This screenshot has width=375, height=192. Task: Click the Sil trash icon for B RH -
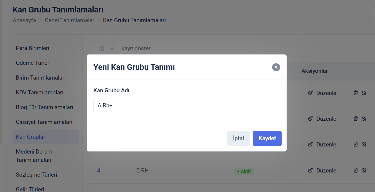click(x=356, y=170)
